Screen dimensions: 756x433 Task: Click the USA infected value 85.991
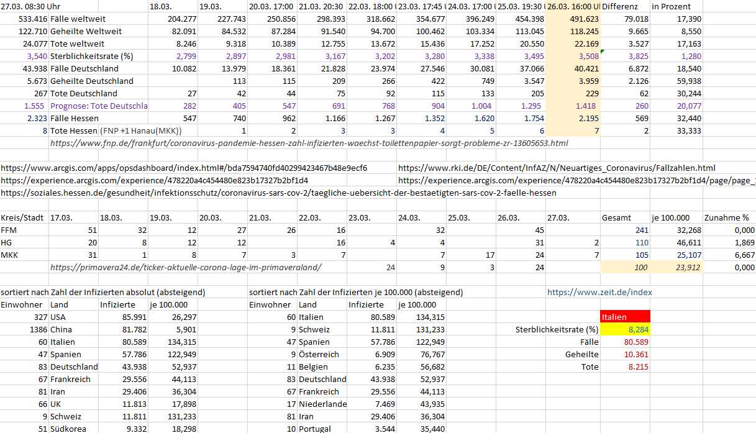pyautogui.click(x=134, y=317)
